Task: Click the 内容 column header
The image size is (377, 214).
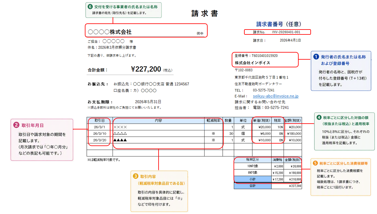Action: 159,120
